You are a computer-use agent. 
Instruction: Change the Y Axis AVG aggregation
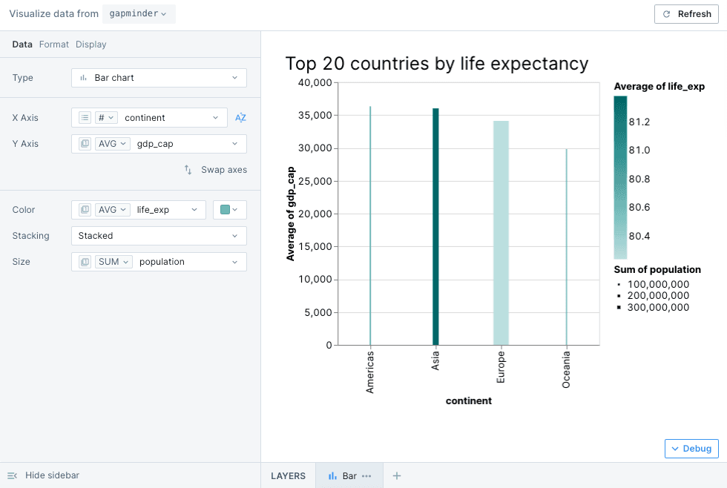(x=114, y=144)
